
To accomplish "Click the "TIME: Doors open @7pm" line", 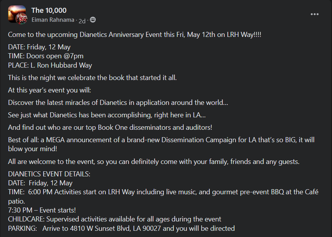I will tap(46, 56).
